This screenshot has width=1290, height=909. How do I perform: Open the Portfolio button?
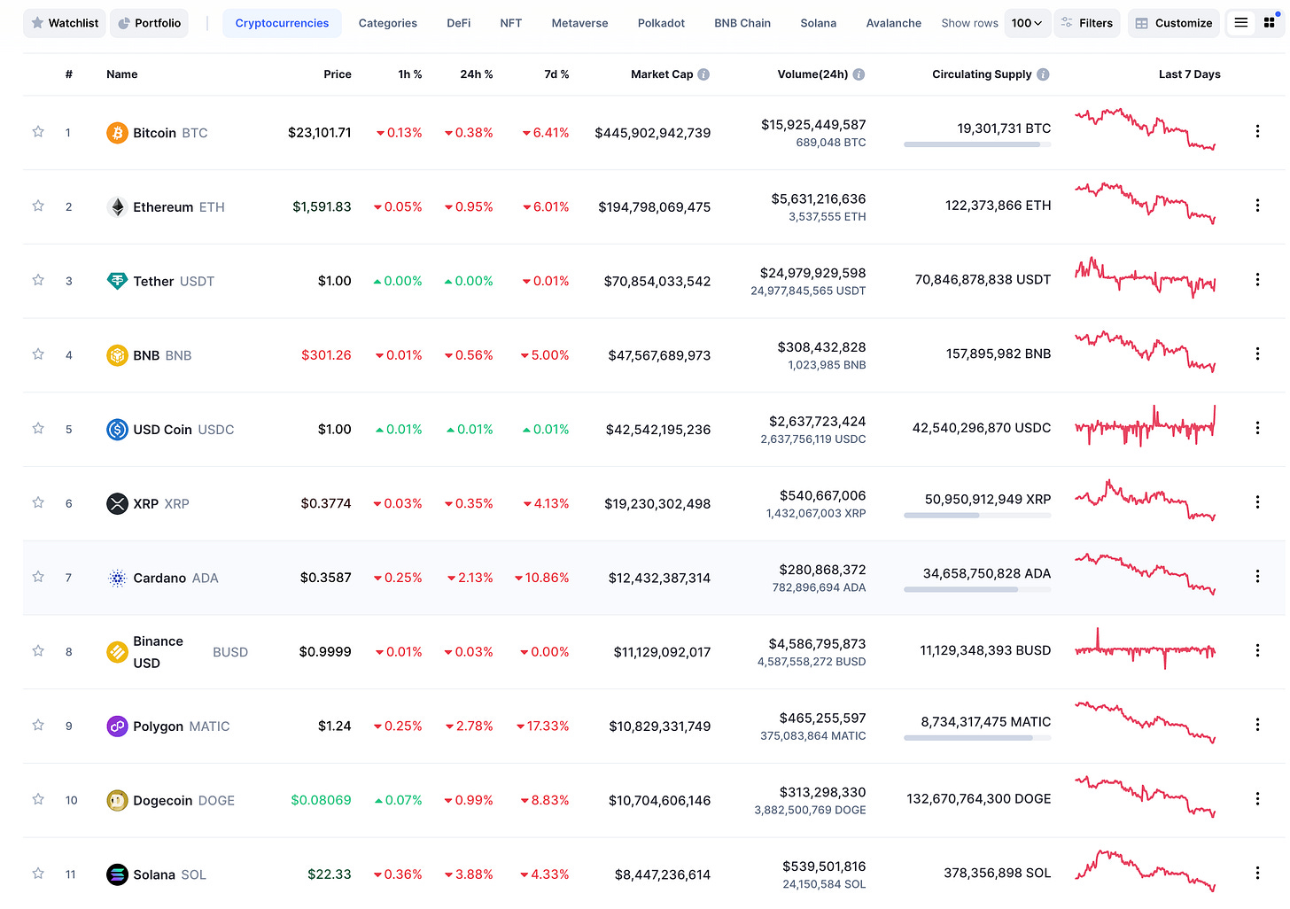(x=149, y=23)
